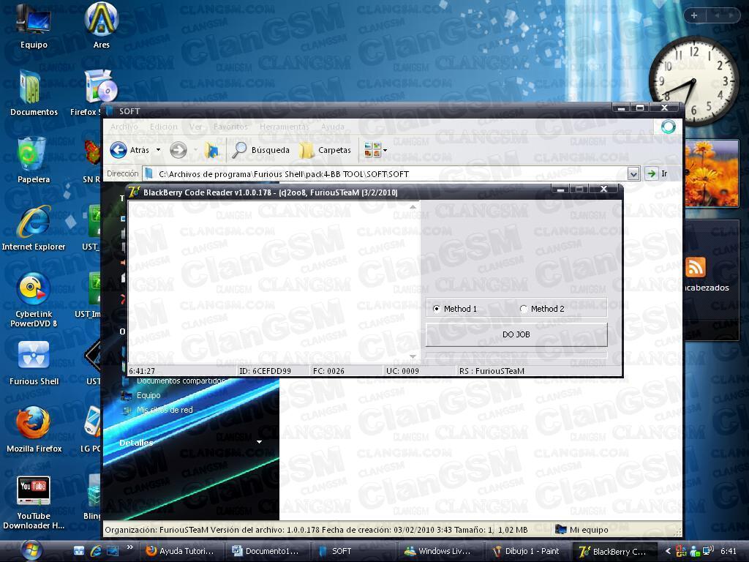Open Búsqueda search in SOFT toolbar

tap(261, 150)
